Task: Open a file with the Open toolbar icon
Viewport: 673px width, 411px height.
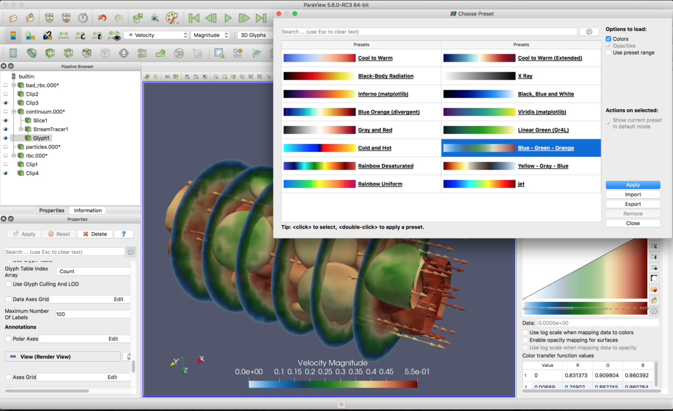Action: pyautogui.click(x=13, y=17)
